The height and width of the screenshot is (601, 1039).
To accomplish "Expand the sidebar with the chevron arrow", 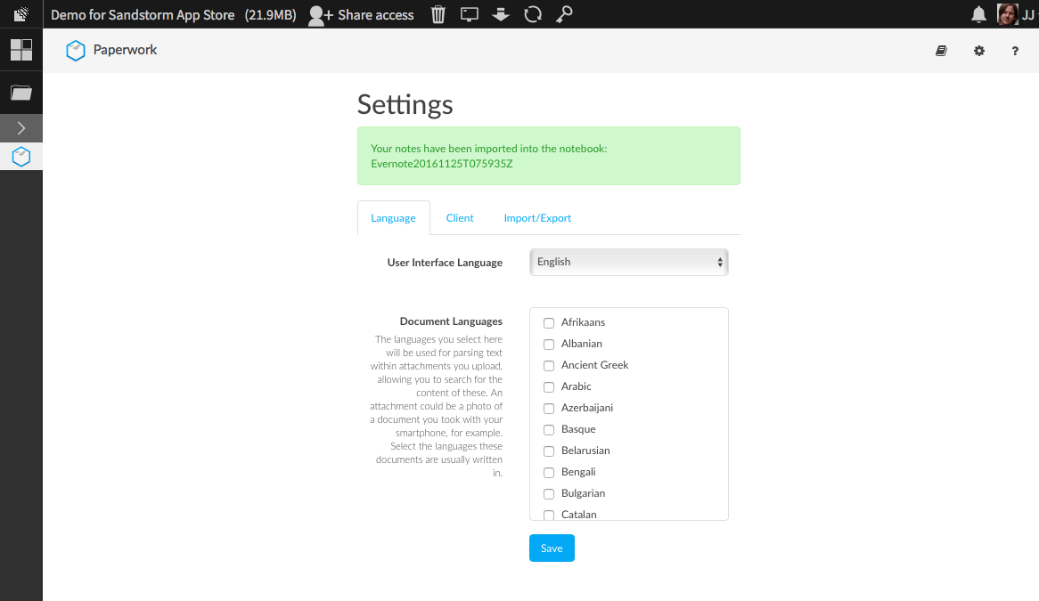I will [21, 127].
